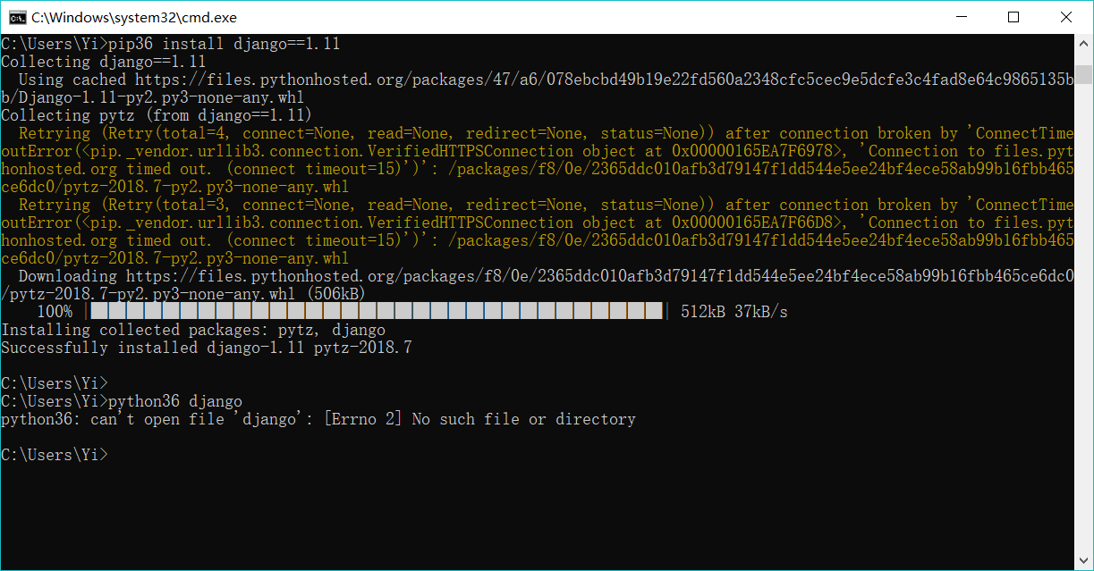Click the vertical scrollbar thumb

[1083, 73]
